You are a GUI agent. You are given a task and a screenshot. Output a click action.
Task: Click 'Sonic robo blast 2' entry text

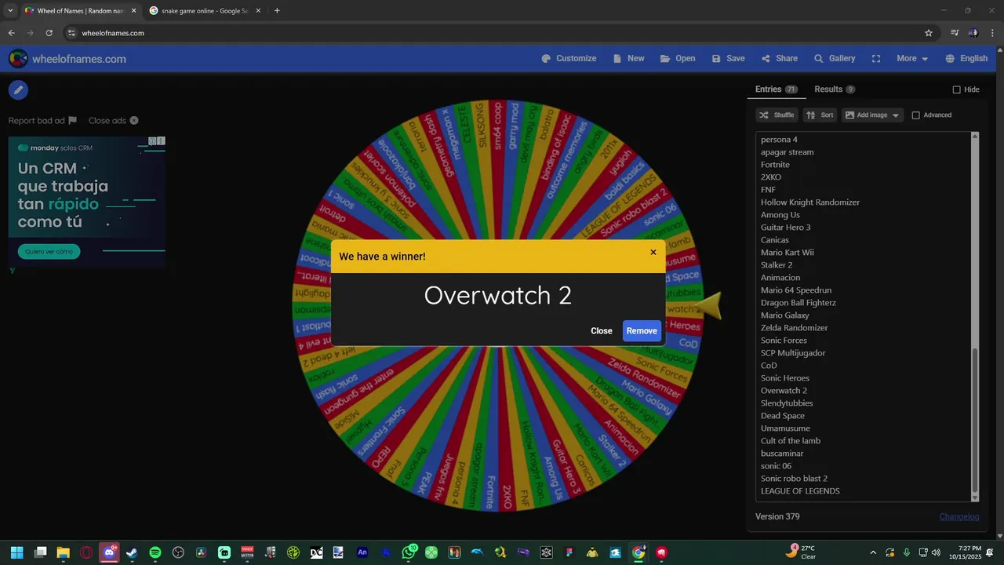click(x=794, y=479)
